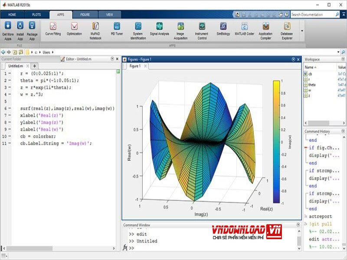This screenshot has height=260, width=347.
Task: Launch the Signal Analysis app
Action: [159, 29]
